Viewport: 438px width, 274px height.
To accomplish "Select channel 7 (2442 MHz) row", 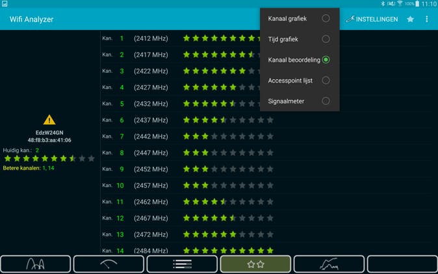I will click(267, 136).
